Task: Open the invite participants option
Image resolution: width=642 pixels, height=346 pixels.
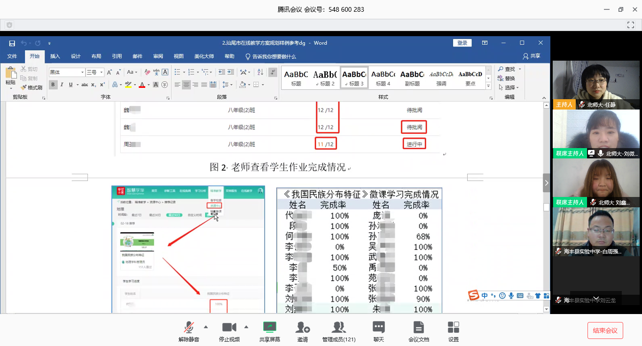Action: coord(303,331)
